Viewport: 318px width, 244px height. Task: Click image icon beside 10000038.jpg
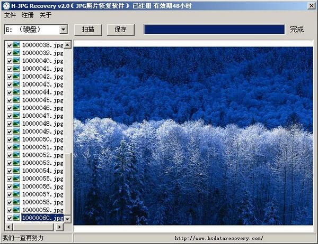coord(16,45)
